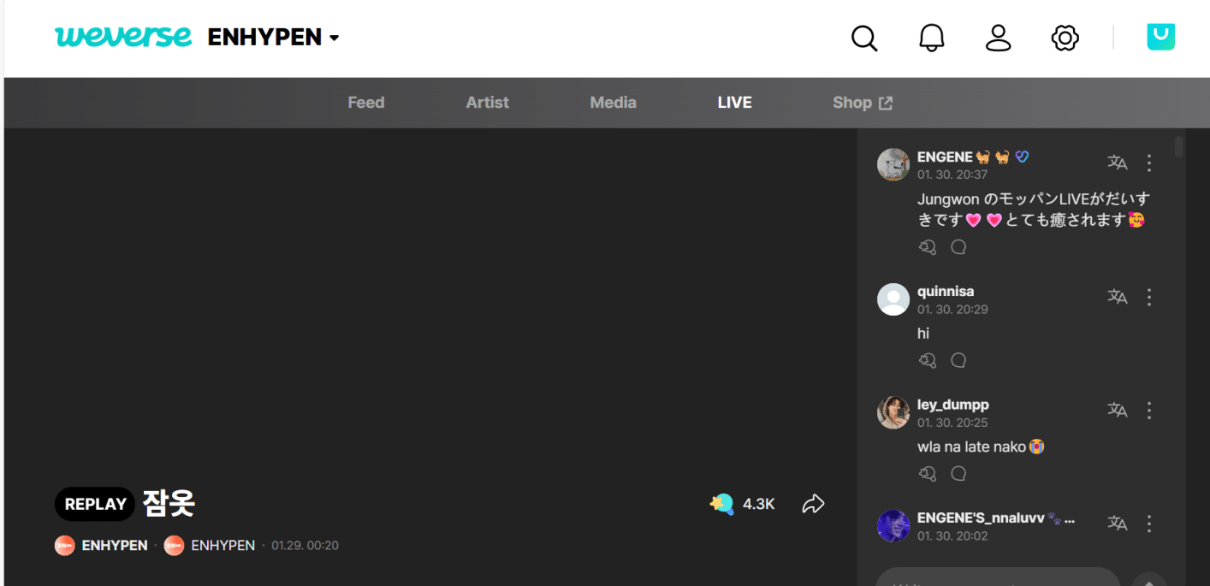The height and width of the screenshot is (586, 1210).
Task: Click the 01.29. 00:20 timestamp
Action: 305,545
